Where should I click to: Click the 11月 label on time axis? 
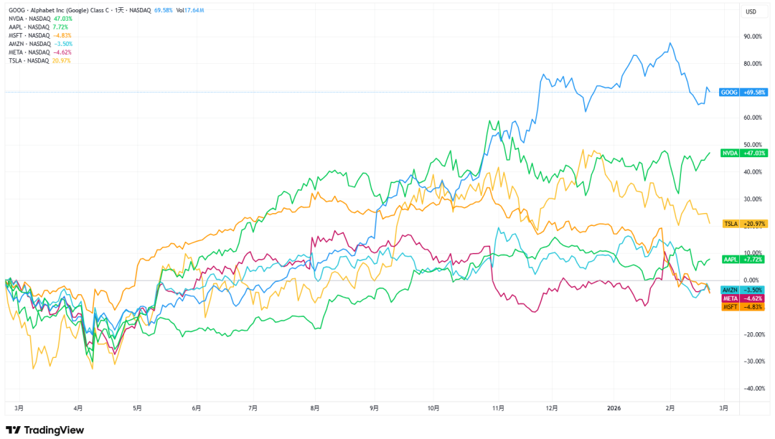[x=497, y=407]
